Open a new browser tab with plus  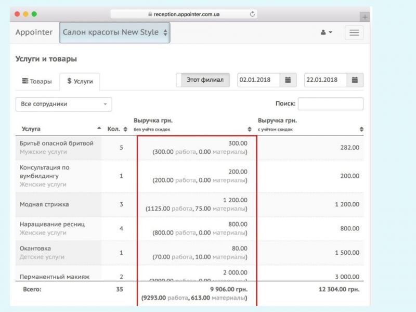click(x=365, y=17)
